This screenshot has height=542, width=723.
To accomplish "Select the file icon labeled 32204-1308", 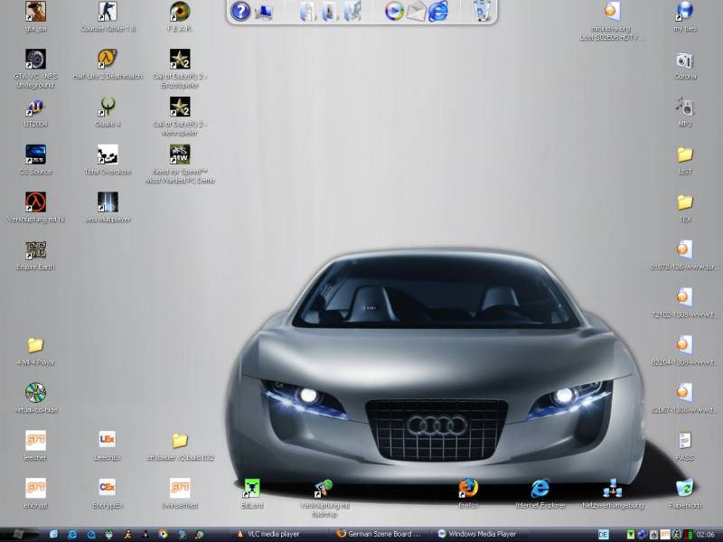I will [685, 345].
